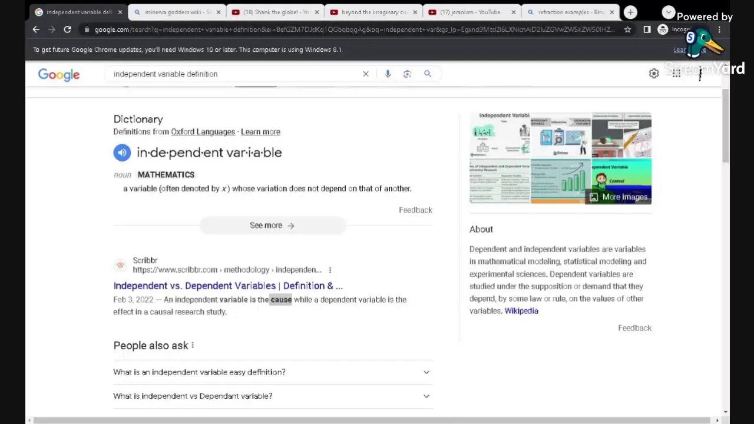
Task: Reload the current page
Action: tap(67, 29)
